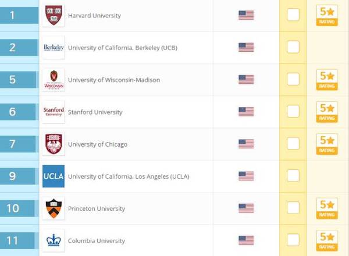Select the checkbox in the UCLA row

293,176
